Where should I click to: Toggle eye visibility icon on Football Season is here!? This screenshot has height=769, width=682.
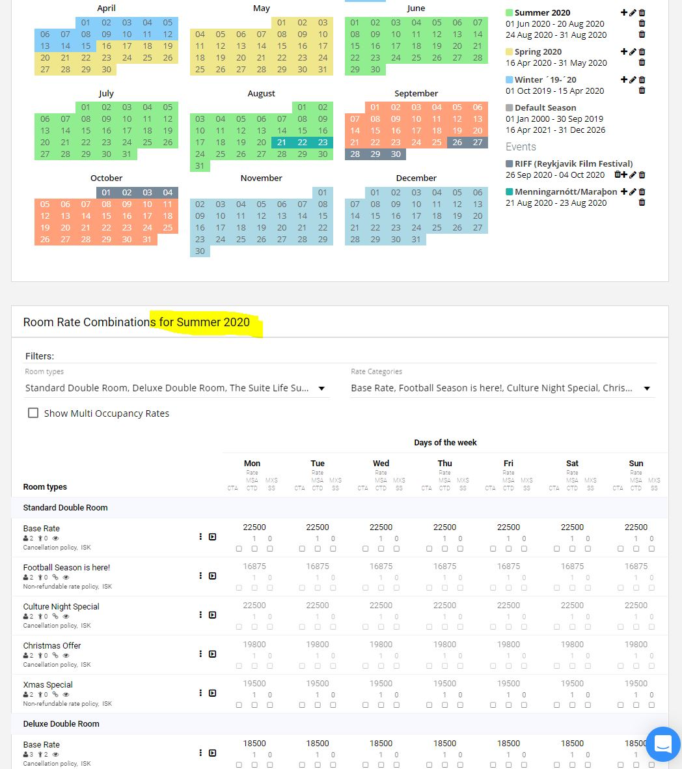(66, 578)
